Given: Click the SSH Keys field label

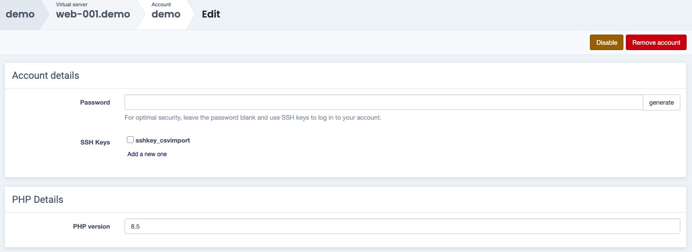Looking at the screenshot, I should tap(95, 143).
